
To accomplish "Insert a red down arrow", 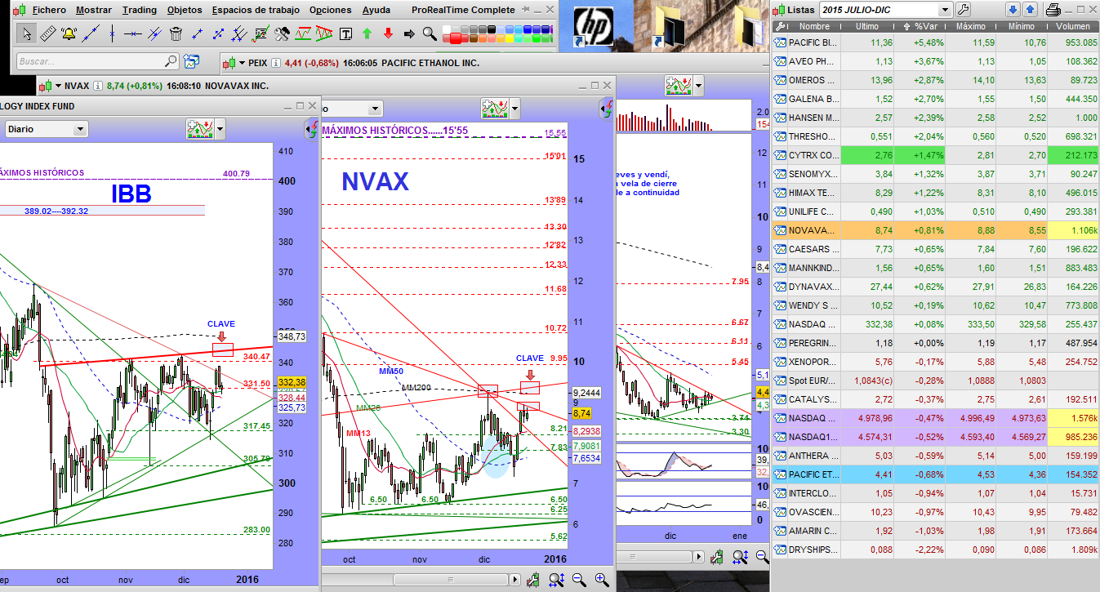I will [x=388, y=33].
